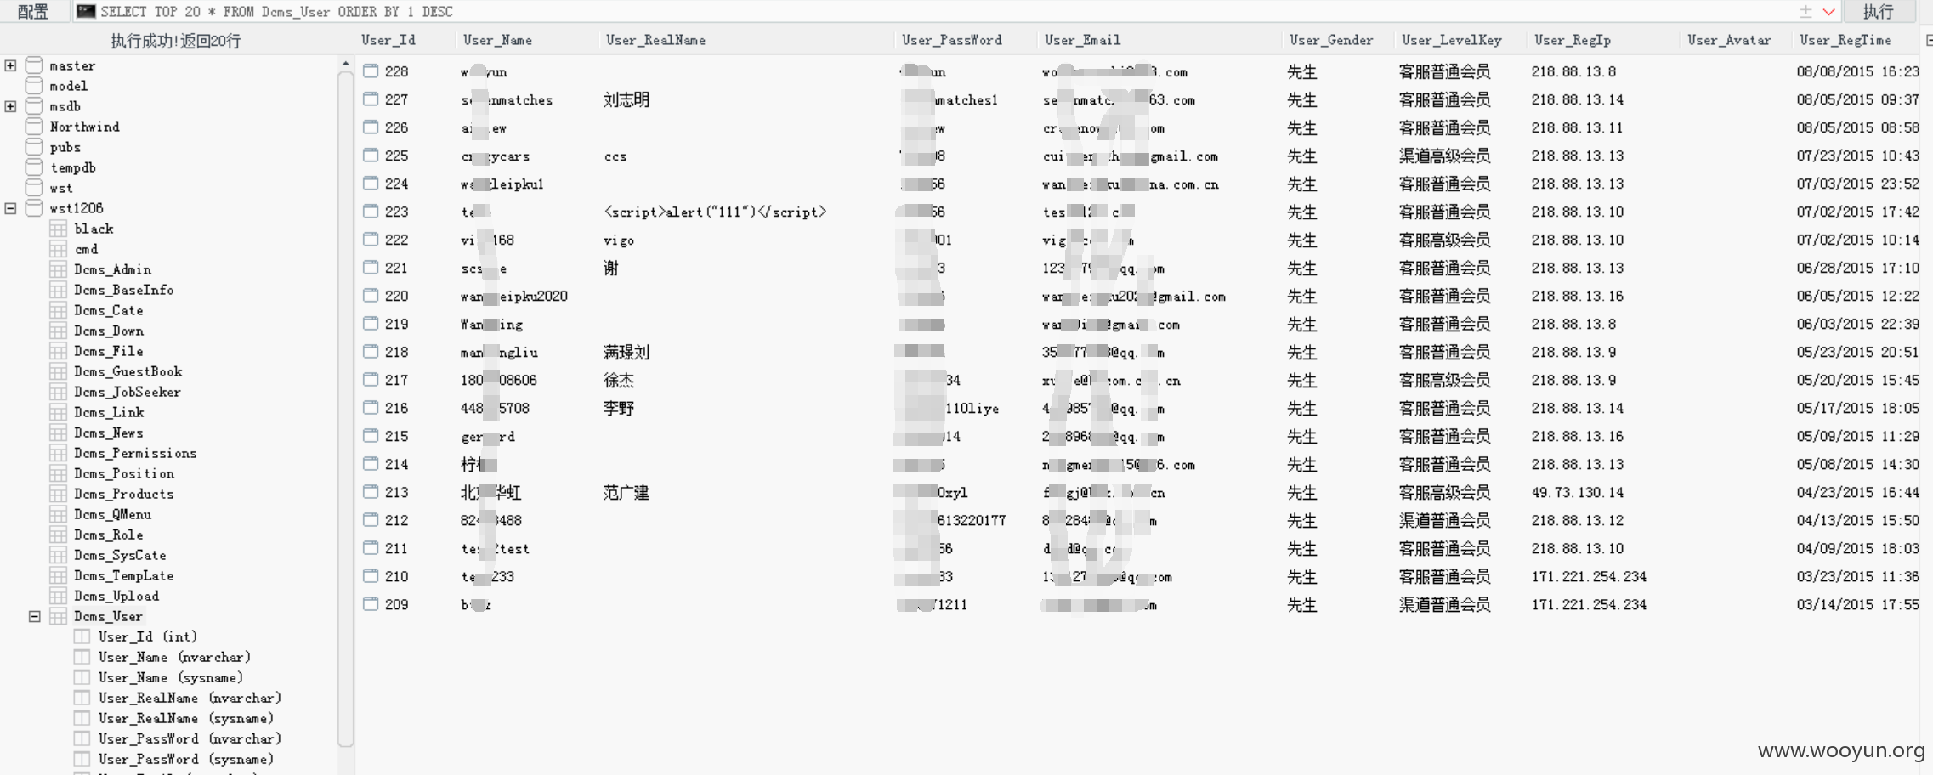Sort by the User_Name column header
Image resolution: width=1933 pixels, height=775 pixels.
[x=498, y=40]
